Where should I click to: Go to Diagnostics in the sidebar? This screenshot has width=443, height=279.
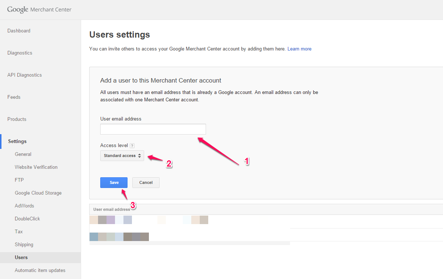[x=20, y=53]
